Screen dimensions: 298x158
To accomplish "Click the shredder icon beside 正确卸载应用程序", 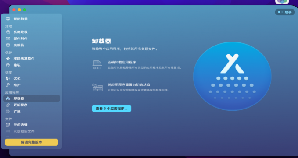I will coord(97,65).
